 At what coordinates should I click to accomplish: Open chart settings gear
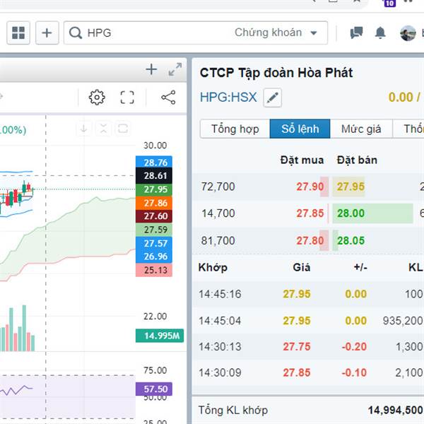pos(97,98)
